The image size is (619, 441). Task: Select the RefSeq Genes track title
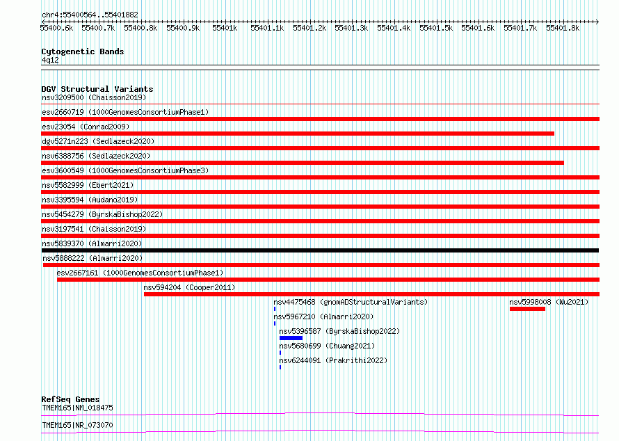coord(70,399)
